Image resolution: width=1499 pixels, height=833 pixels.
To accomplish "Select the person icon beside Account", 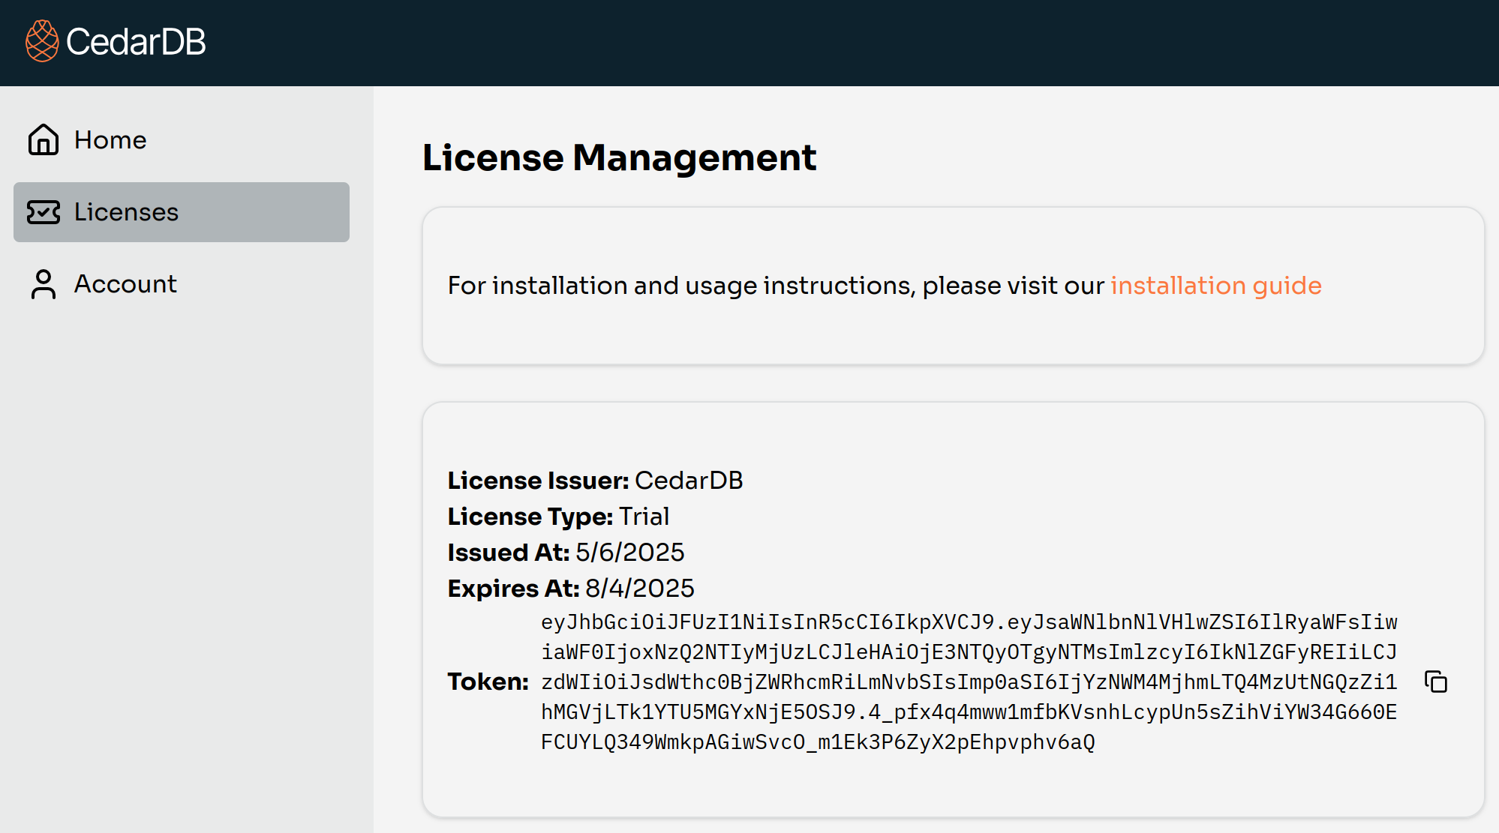I will coord(44,284).
